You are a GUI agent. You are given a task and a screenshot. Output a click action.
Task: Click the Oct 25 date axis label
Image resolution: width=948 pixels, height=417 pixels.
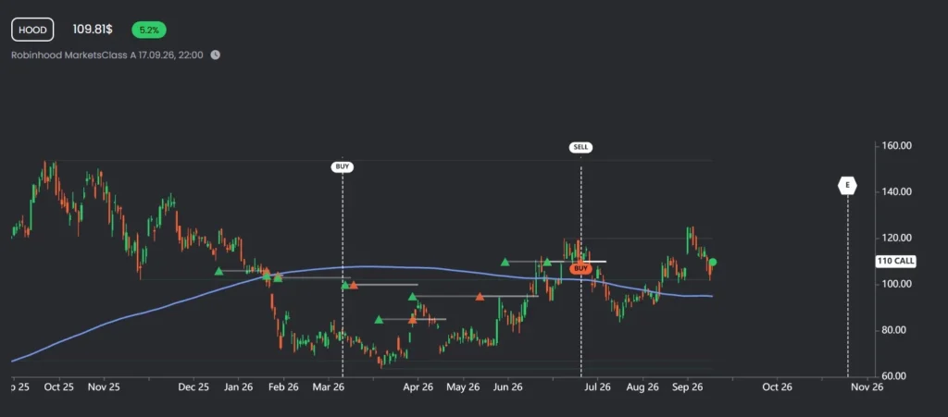59,386
